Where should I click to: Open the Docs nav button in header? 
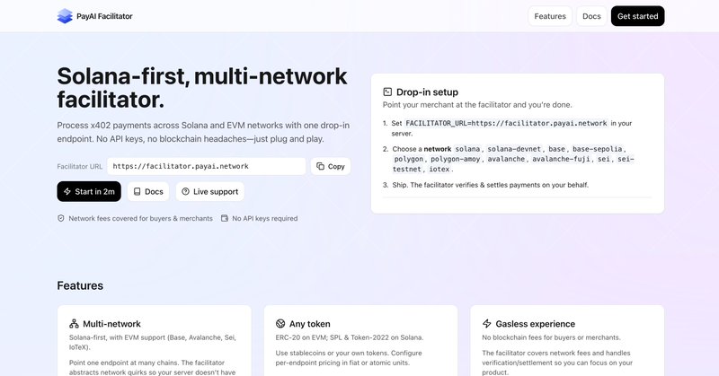tap(591, 16)
